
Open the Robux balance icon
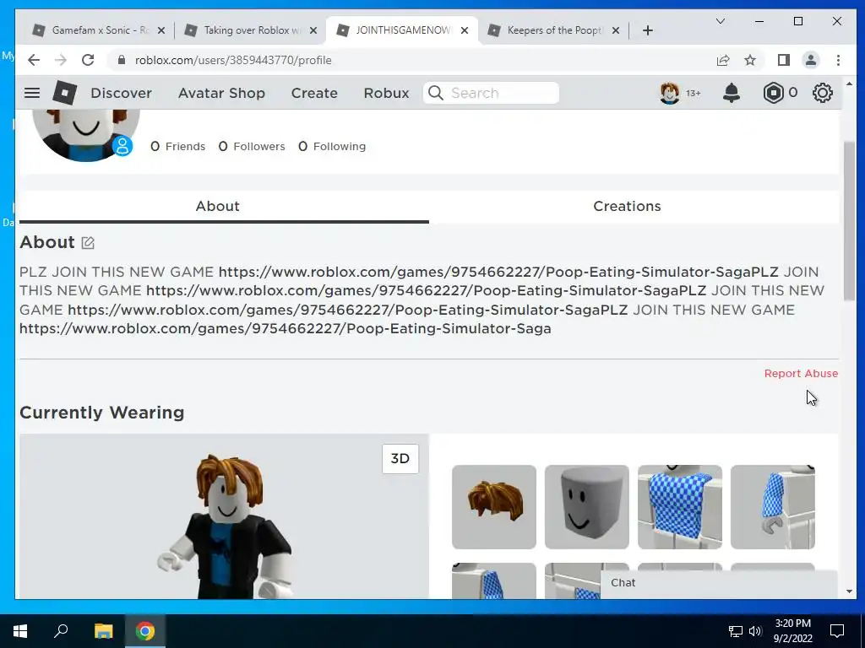(x=773, y=93)
